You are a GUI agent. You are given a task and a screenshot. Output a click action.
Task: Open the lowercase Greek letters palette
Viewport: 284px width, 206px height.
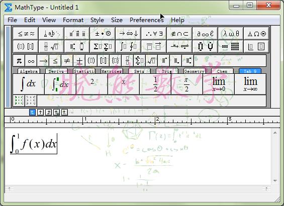tap(231, 33)
